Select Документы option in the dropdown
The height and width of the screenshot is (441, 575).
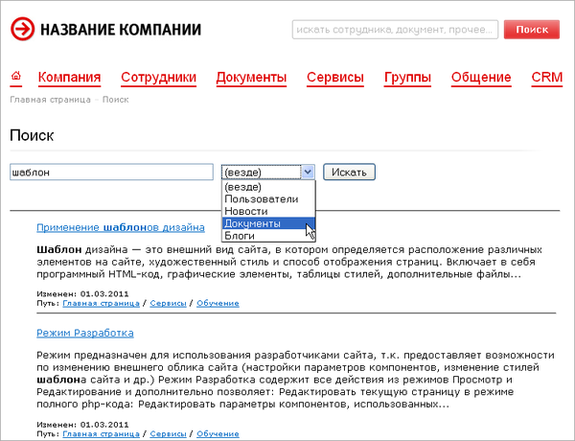(x=252, y=223)
